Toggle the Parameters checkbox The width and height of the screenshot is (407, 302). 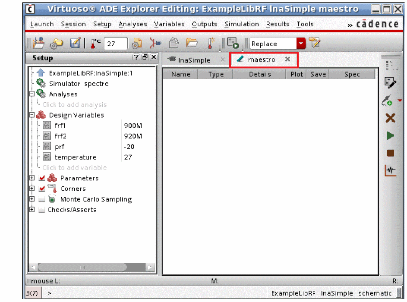pyautogui.click(x=42, y=178)
